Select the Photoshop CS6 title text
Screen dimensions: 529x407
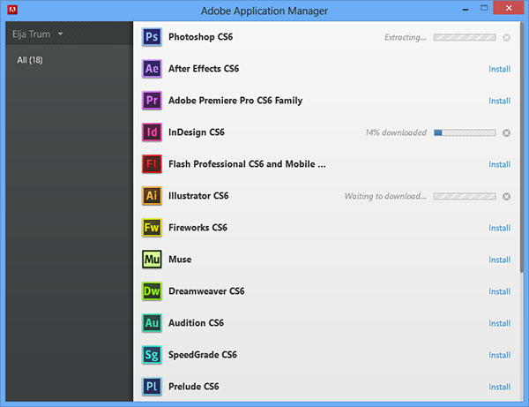(201, 37)
